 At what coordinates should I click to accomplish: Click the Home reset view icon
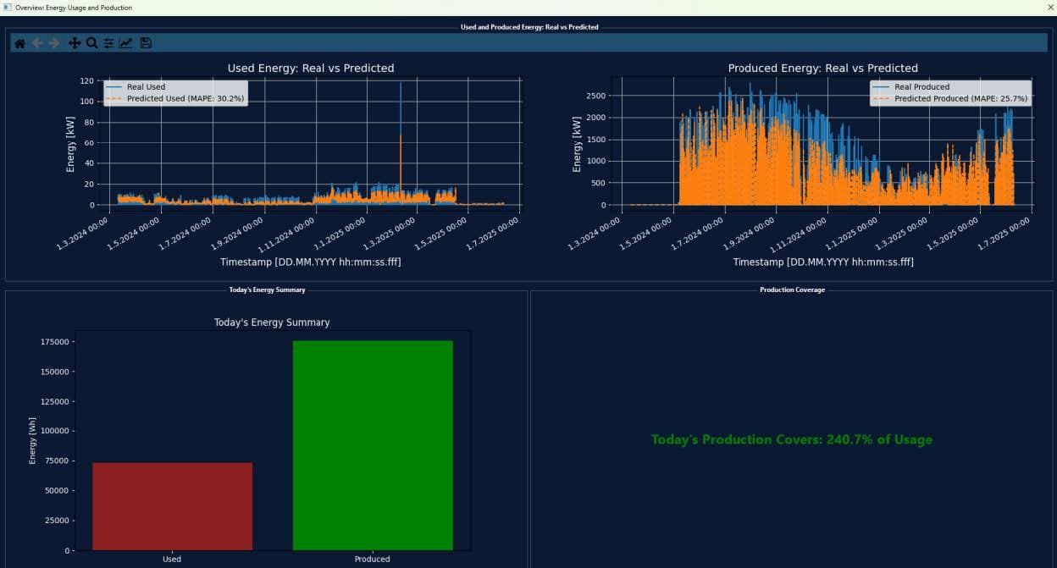point(19,43)
